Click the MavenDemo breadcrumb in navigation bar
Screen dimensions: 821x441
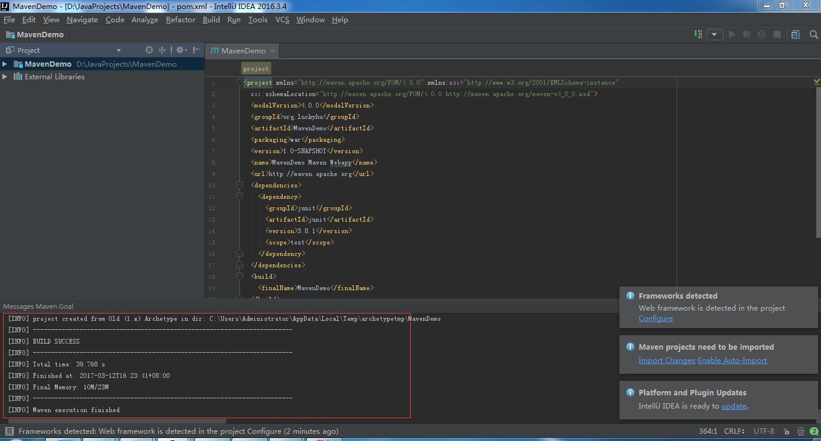point(35,35)
